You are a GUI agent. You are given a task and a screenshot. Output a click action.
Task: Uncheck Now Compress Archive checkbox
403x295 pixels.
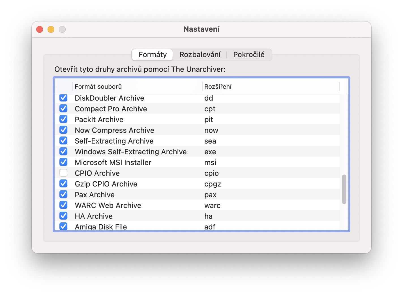click(63, 130)
